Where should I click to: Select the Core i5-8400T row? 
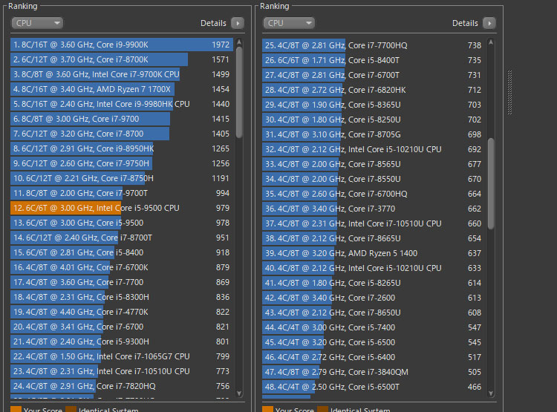374,60
